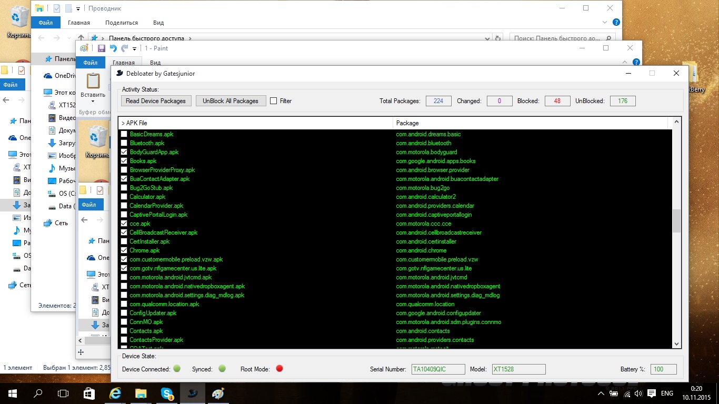Open Windows Store taskbar icon

click(x=89, y=393)
